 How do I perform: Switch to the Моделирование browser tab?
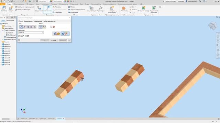(10, 20)
